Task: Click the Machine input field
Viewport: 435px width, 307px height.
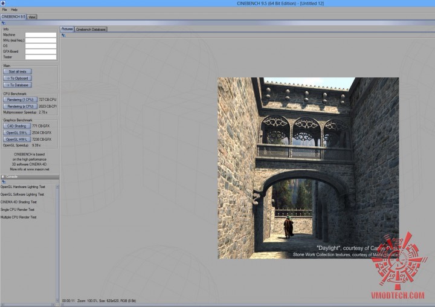Action: click(x=41, y=34)
